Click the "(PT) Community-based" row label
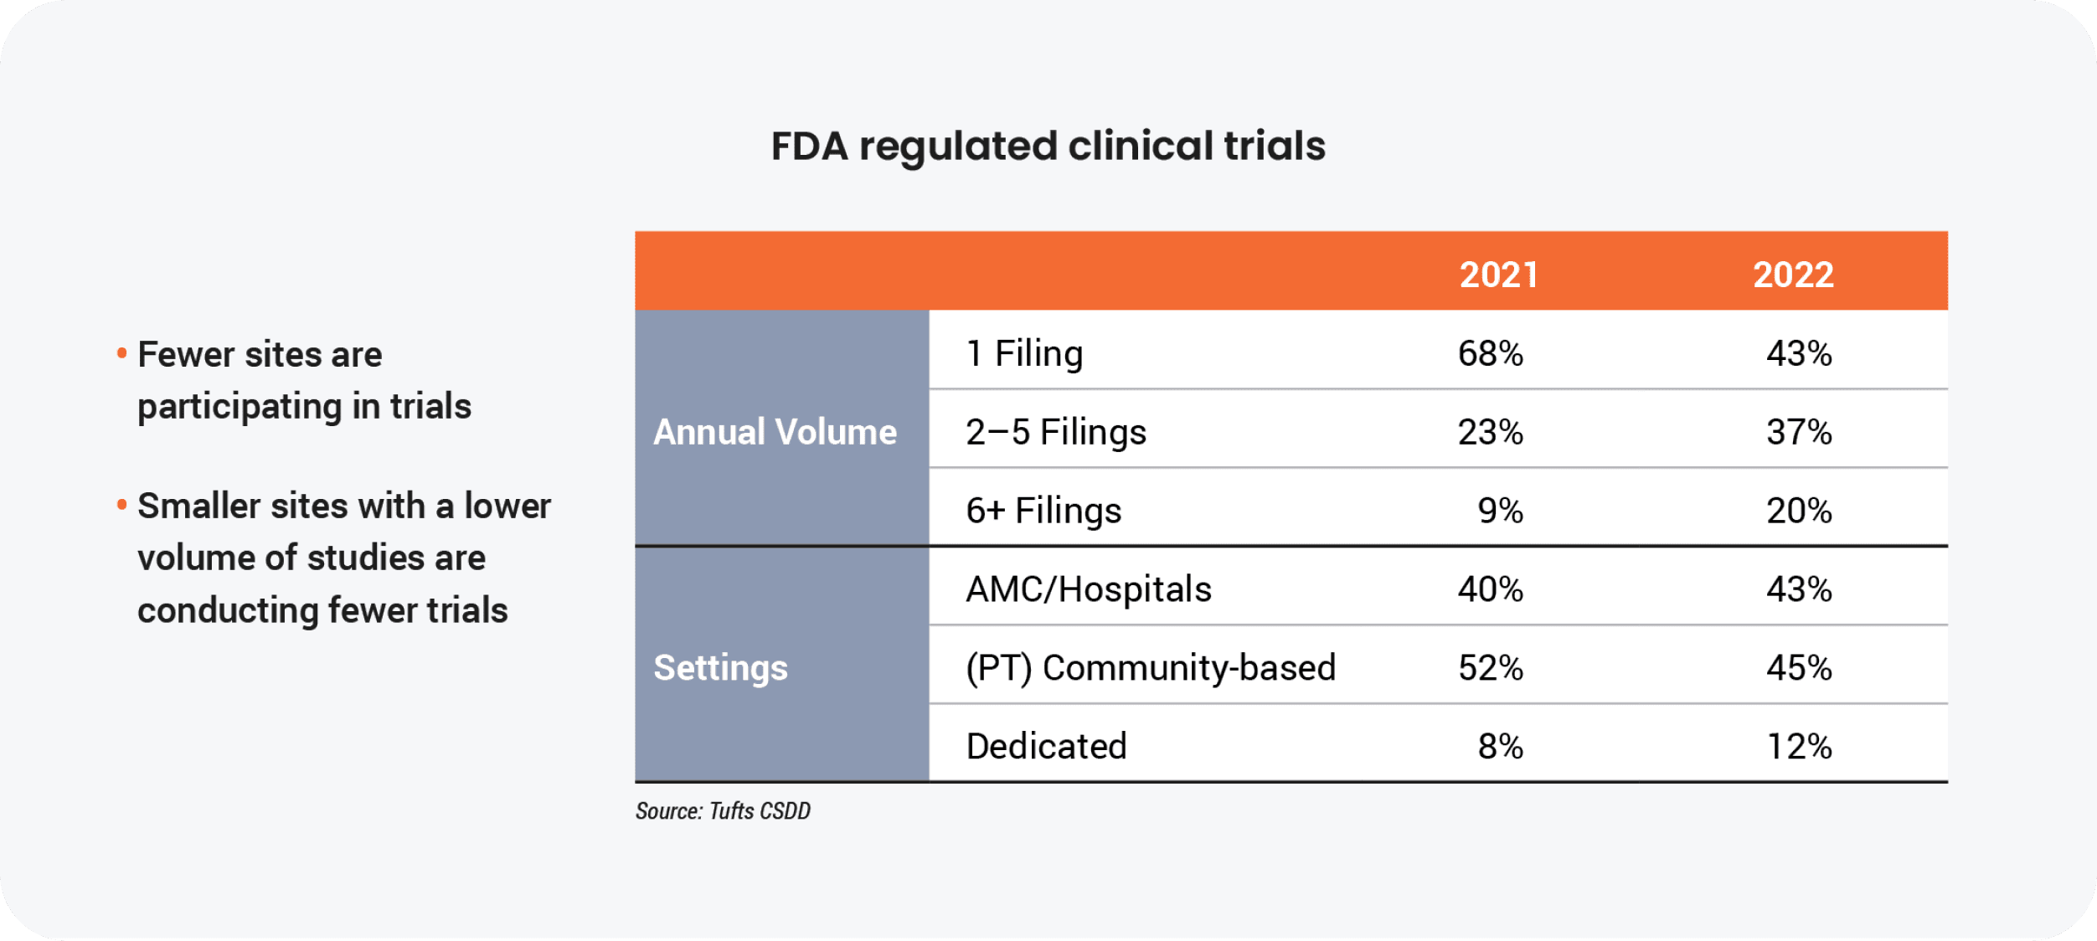 click(1151, 668)
